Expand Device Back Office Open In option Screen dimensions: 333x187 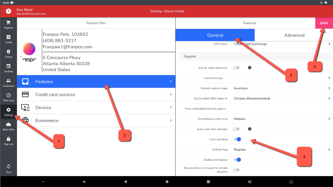point(281,98)
